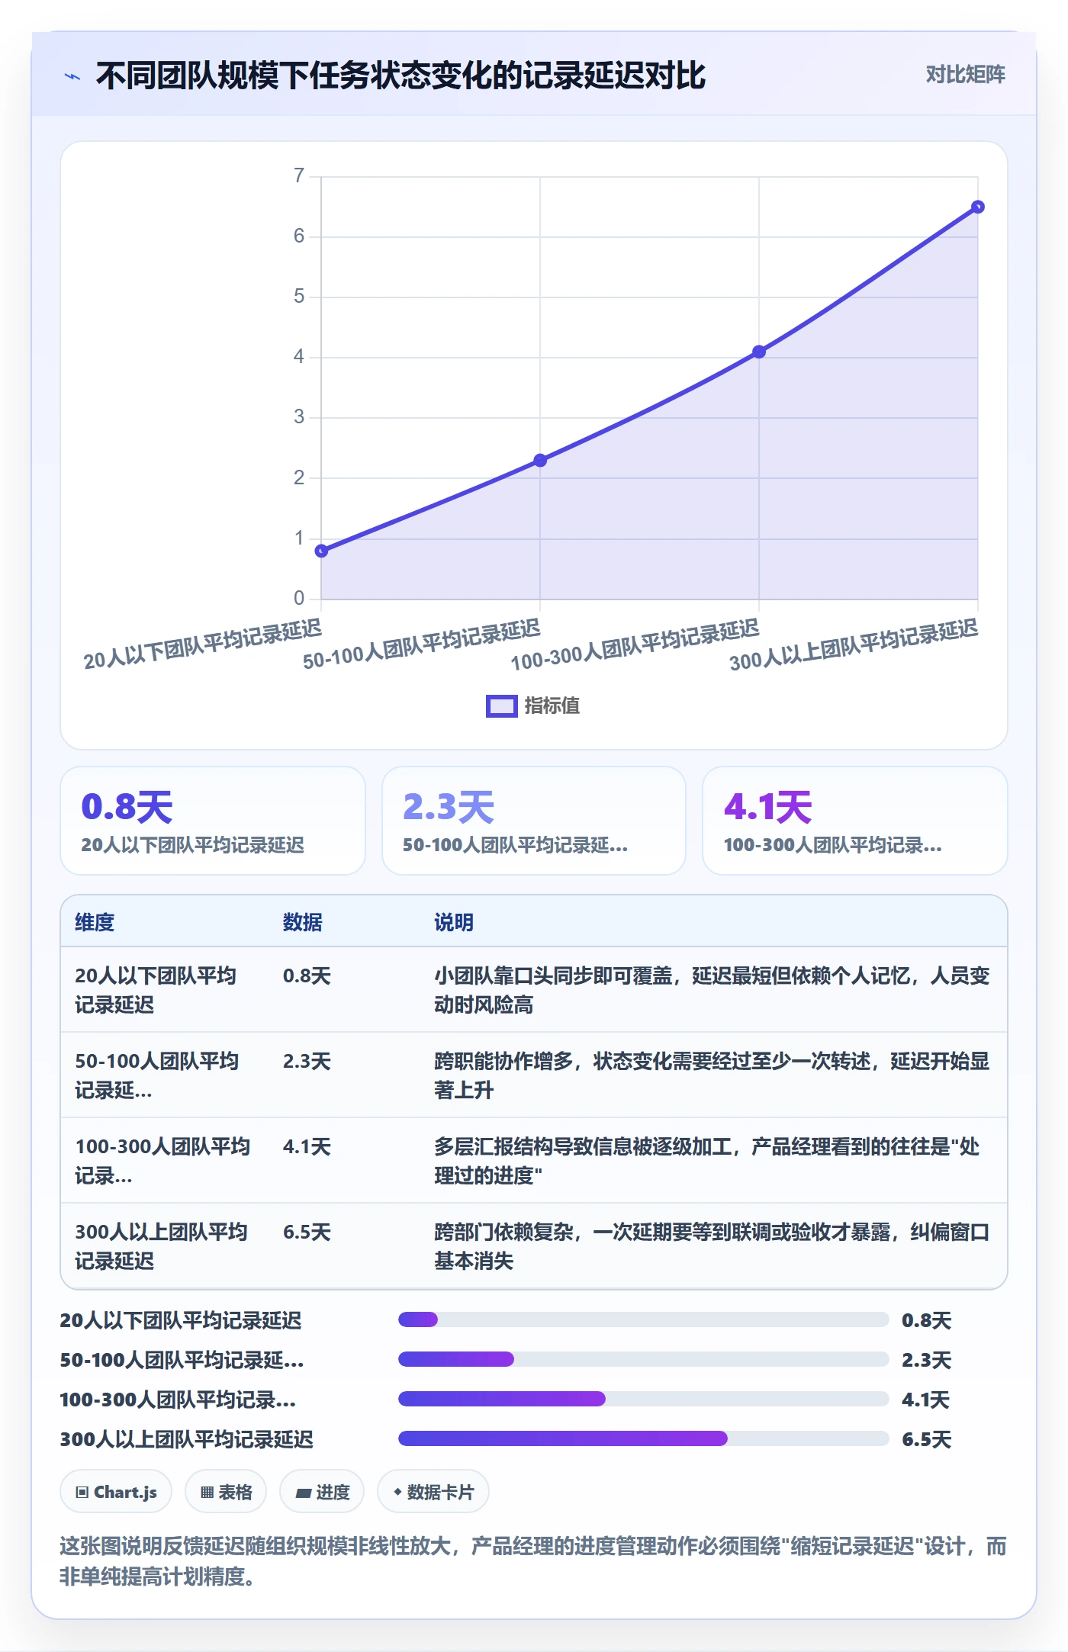This screenshot has width=1068, height=1652.
Task: Click the 0.8天 table data cell
Action: pyautogui.click(x=307, y=975)
